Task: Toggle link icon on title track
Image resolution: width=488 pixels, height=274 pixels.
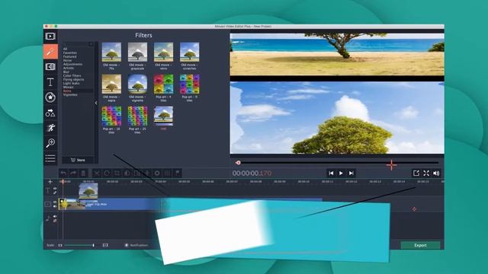Action: [55, 193]
